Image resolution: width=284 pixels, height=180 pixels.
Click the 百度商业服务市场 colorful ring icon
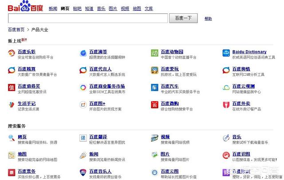coord(83,87)
